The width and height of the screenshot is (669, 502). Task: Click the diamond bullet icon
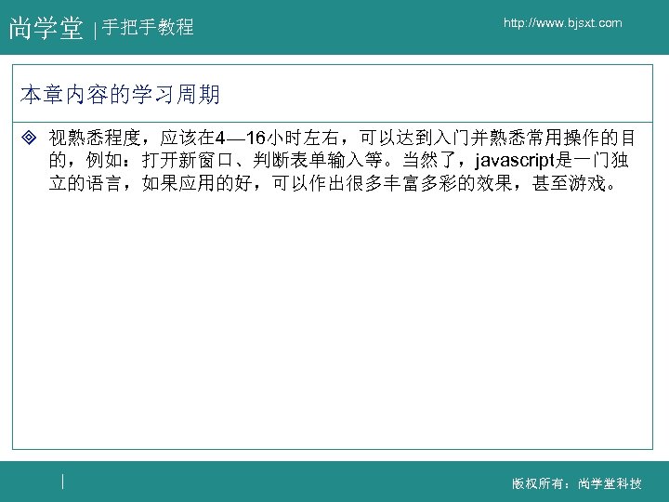click(29, 138)
